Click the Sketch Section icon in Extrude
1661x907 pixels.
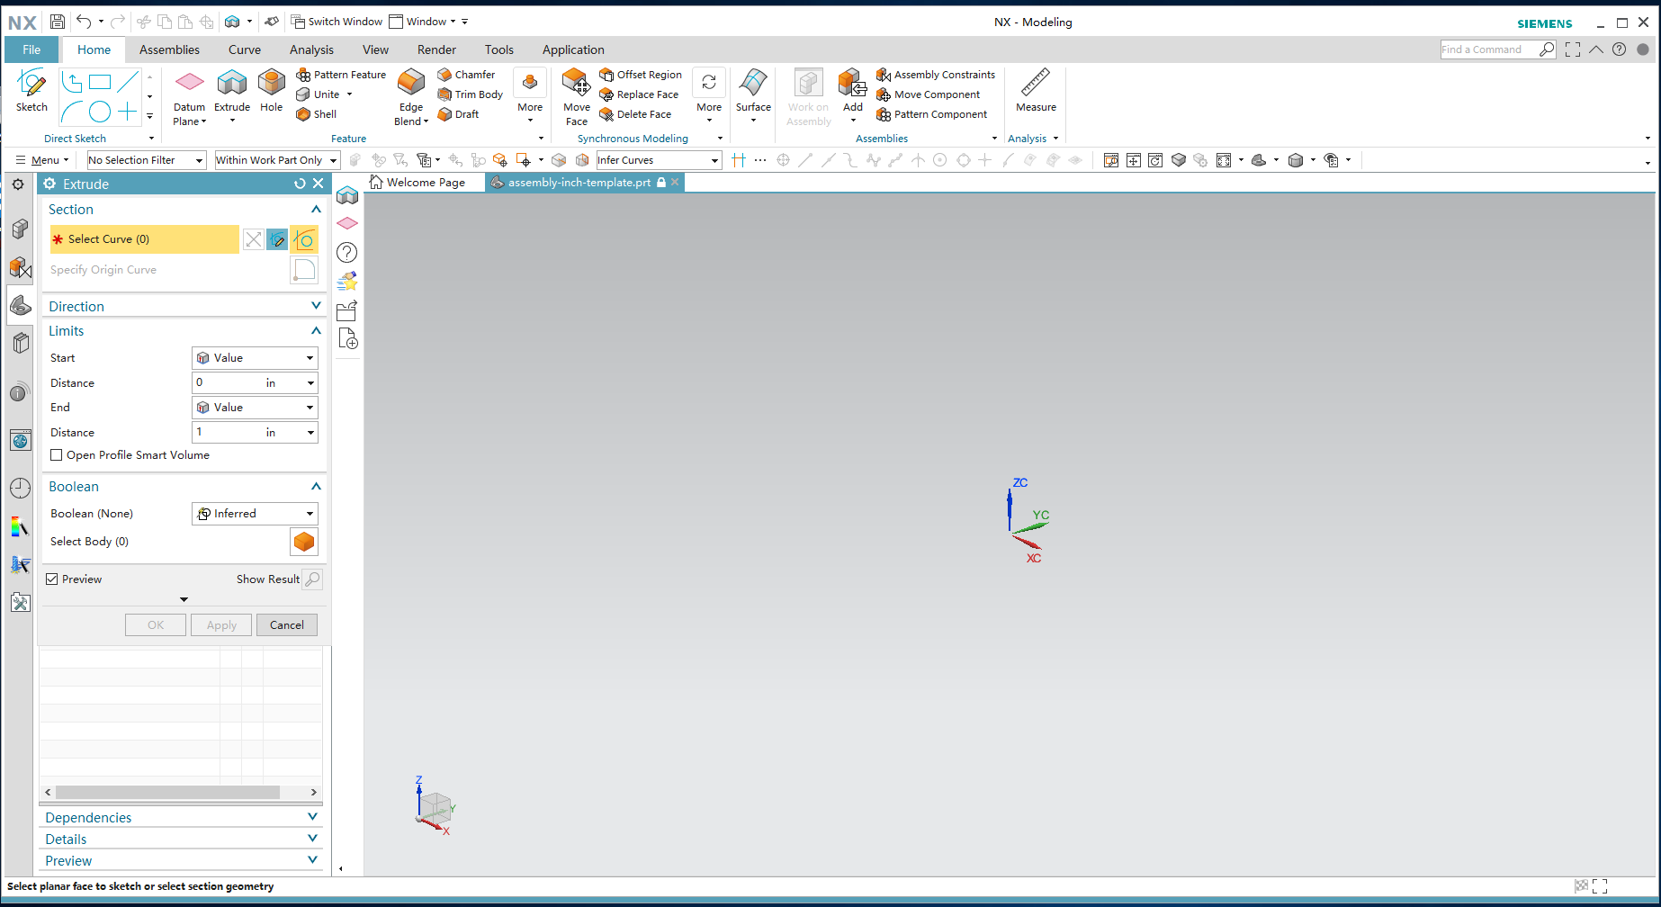point(277,239)
